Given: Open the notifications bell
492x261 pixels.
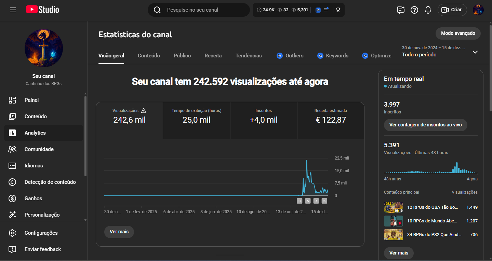Looking at the screenshot, I should click(x=428, y=10).
